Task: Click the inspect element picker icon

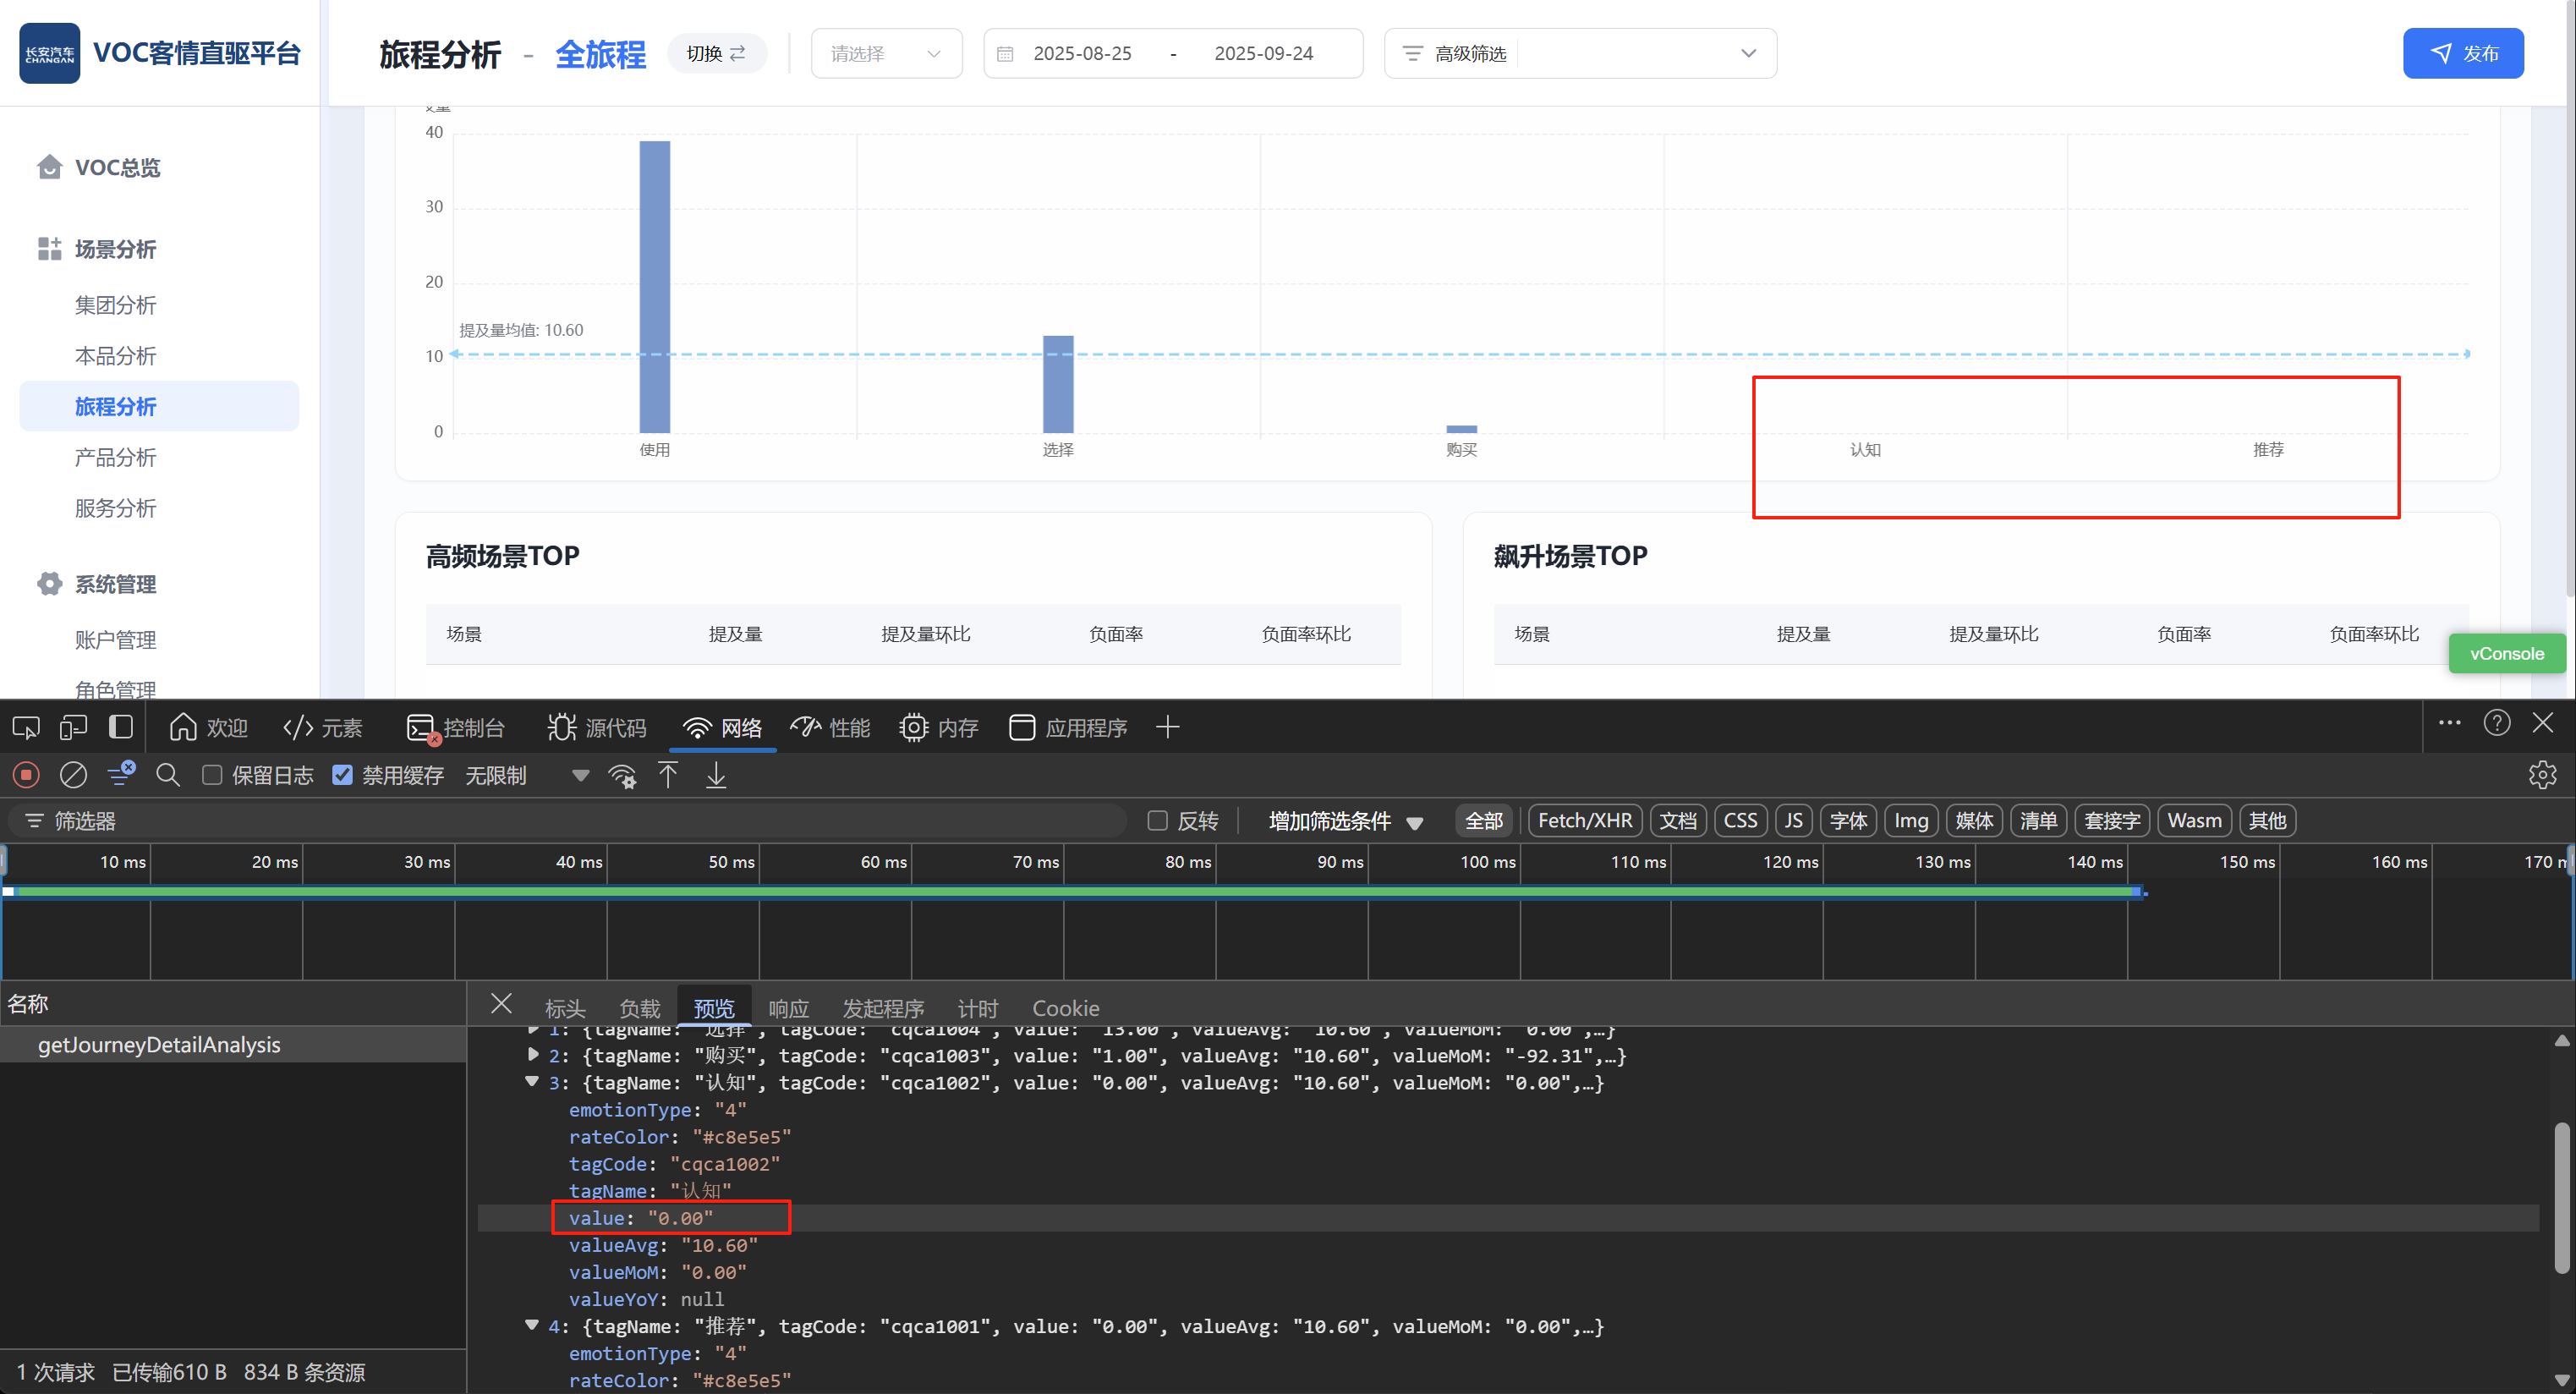Action: [x=26, y=727]
